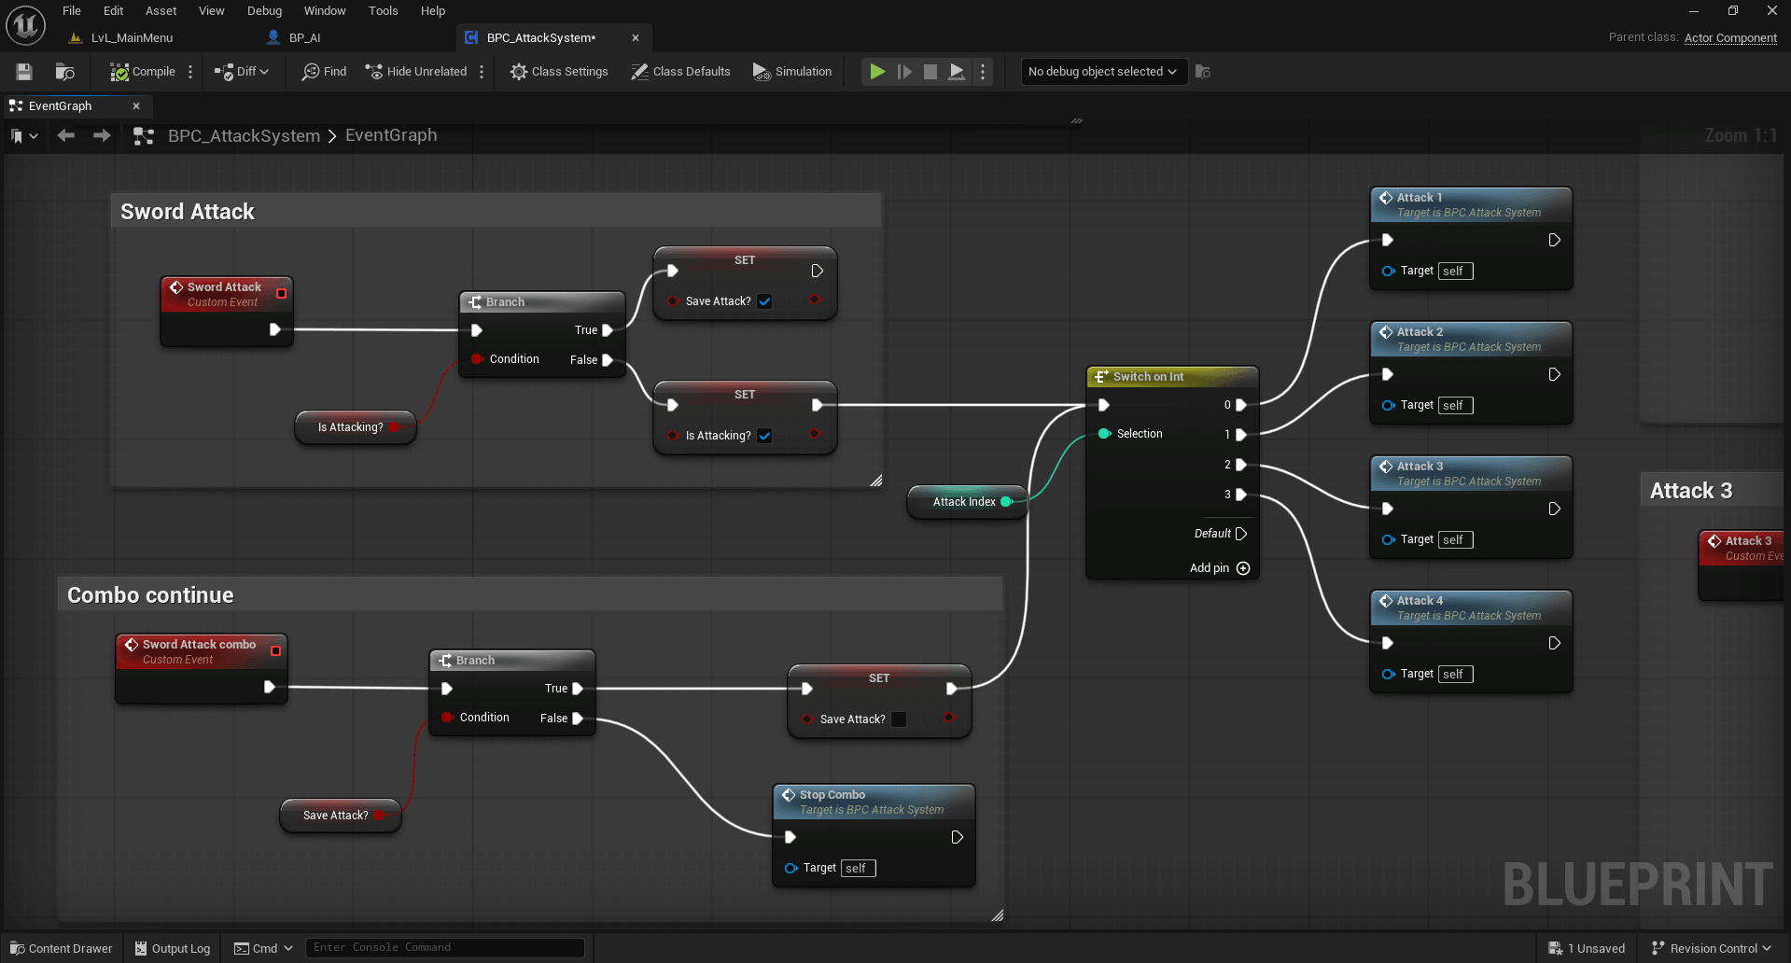The width and height of the screenshot is (1791, 963).
Task: Click the debug object locate icon
Action: point(1203,72)
